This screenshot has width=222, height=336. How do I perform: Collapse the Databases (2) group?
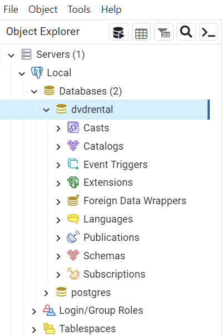pos(34,92)
